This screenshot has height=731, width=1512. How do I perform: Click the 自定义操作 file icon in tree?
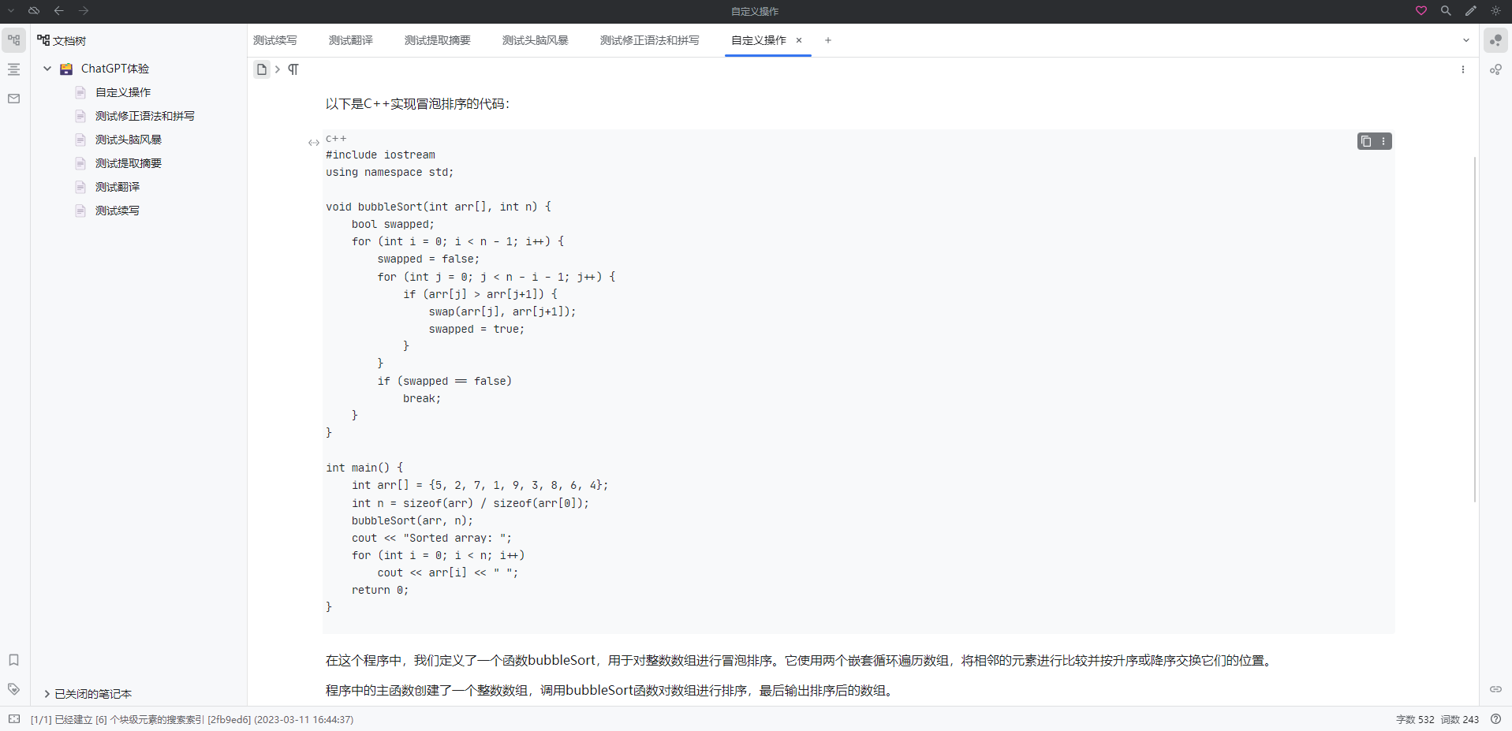[x=80, y=92]
